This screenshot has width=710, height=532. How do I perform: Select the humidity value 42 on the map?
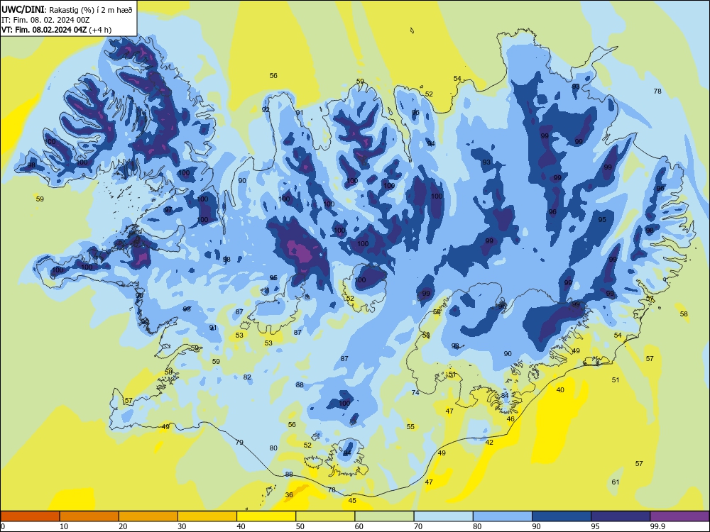pos(489,443)
